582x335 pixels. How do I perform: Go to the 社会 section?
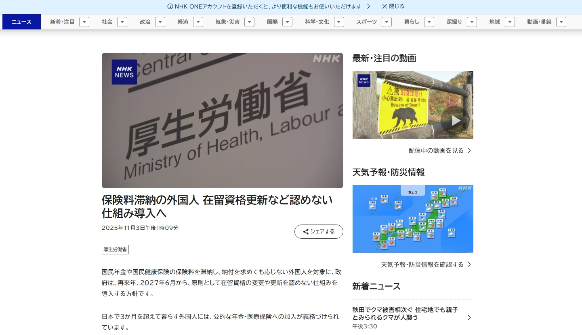click(107, 22)
